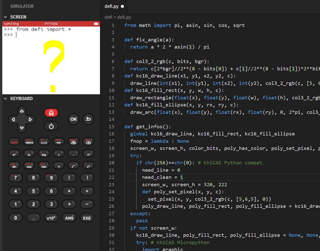Click the 'defi' folder breadcrumb
The image size is (320, 251).
pos(108,17)
